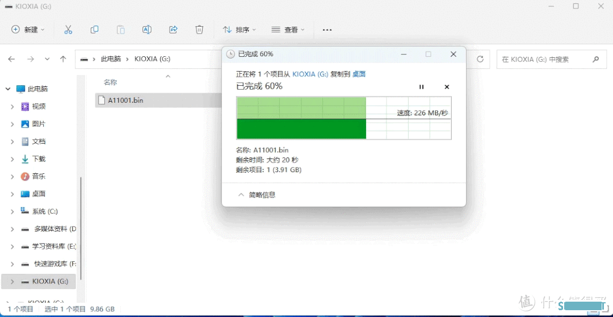
Task: Click the Delete trash icon
Action: (x=199, y=30)
